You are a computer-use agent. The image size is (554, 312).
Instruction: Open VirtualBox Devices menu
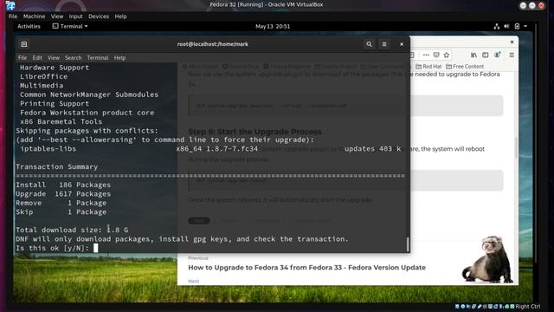point(99,16)
